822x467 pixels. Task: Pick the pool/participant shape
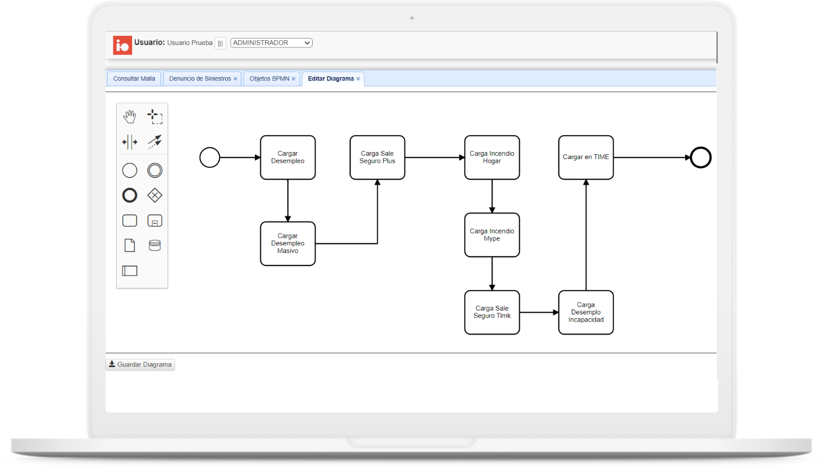point(129,270)
